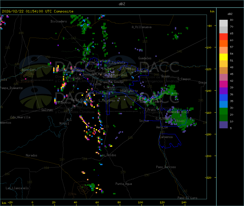
Task: Click the Divisadero map label
Action: point(59,21)
